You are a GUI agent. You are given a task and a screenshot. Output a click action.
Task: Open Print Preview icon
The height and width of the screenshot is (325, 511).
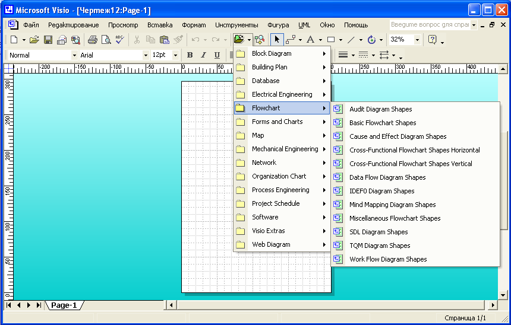click(106, 40)
